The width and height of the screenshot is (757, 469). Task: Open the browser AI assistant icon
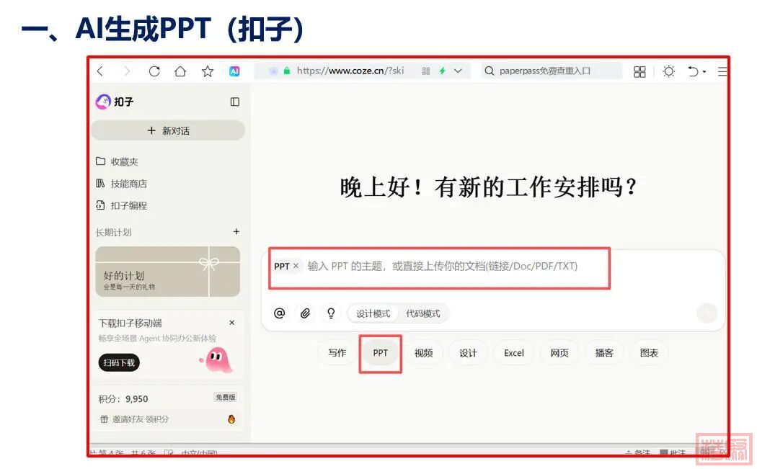[x=234, y=71]
